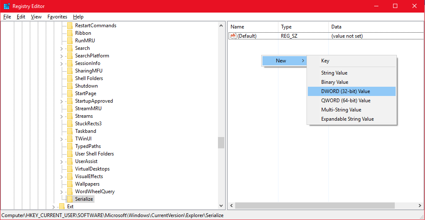Click the SharingMFU folder icon
This screenshot has height=220, width=425.
[x=70, y=71]
